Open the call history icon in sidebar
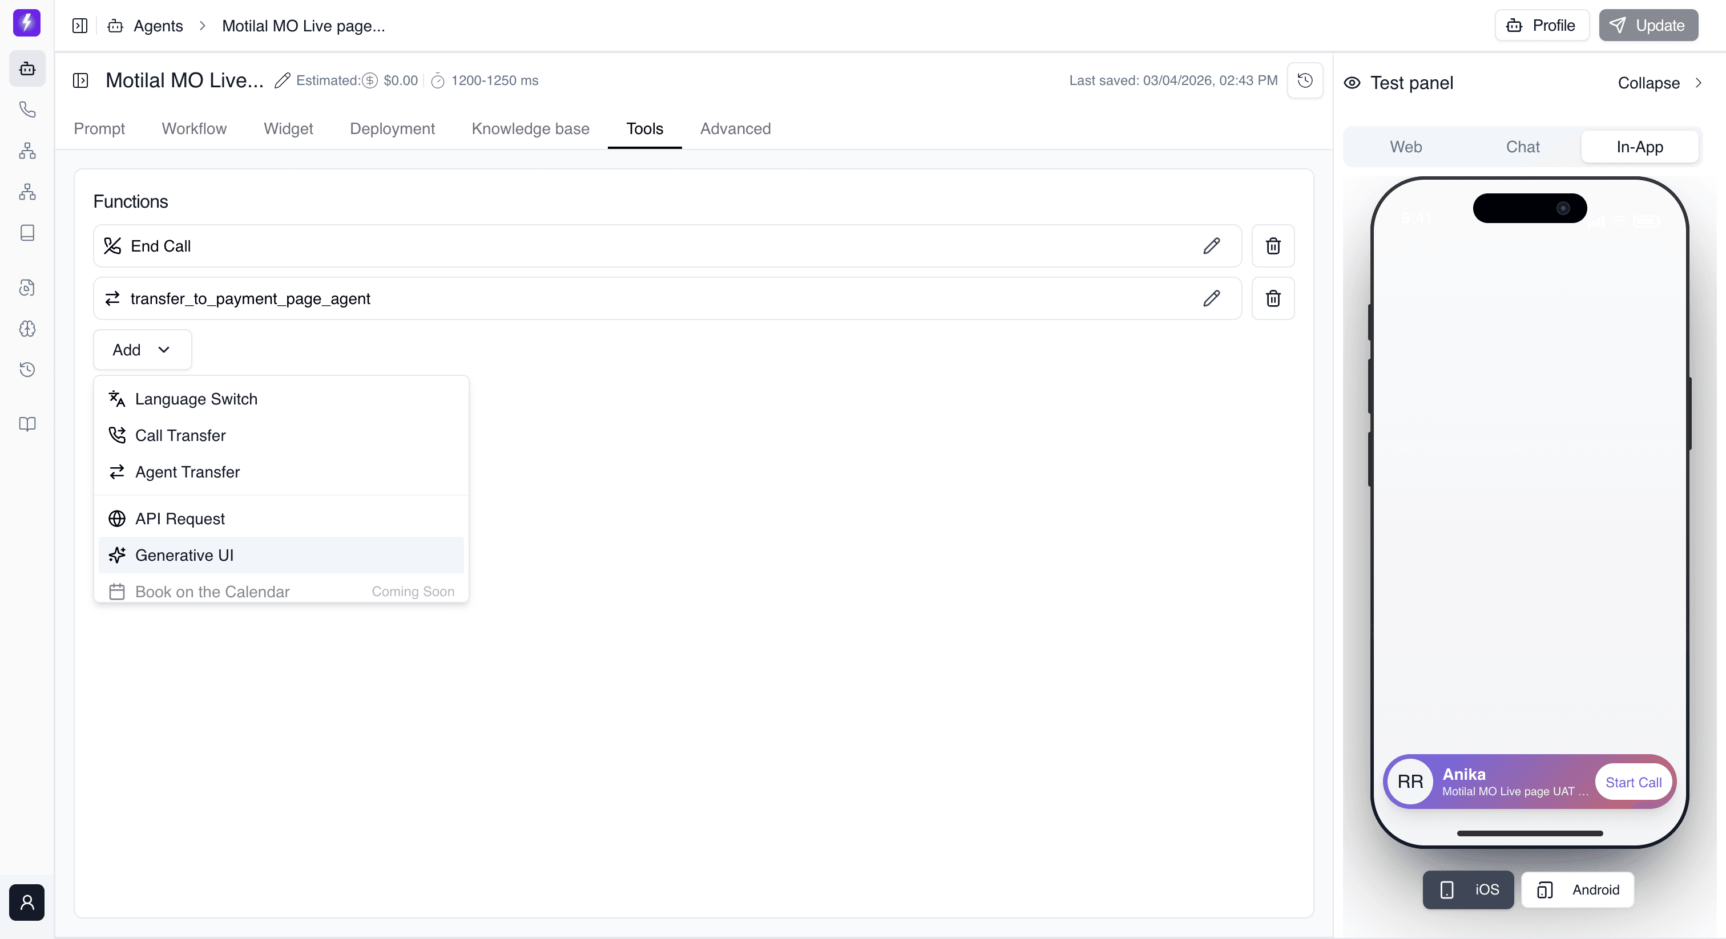 click(27, 370)
